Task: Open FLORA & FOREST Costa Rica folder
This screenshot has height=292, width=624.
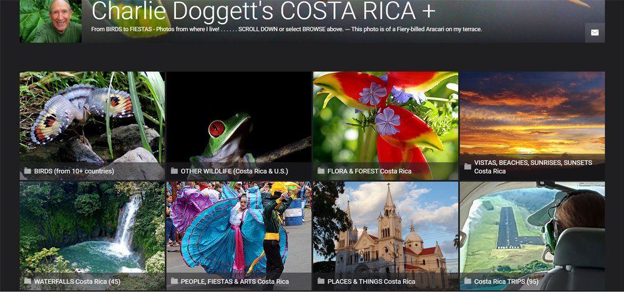Action: (369, 171)
